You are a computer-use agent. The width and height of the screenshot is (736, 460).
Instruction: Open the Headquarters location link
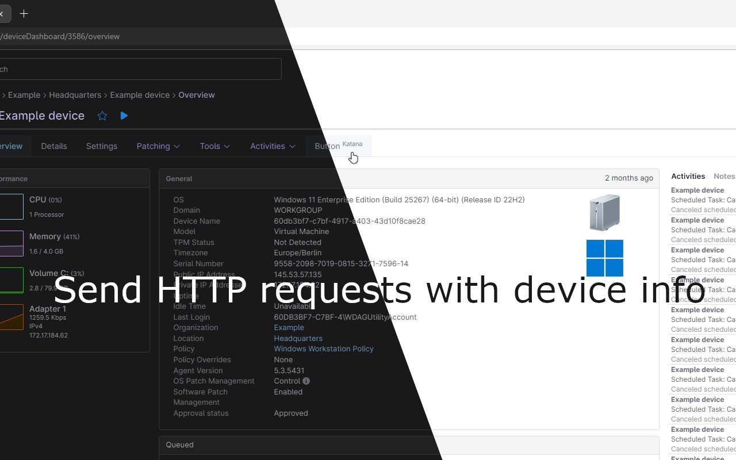(298, 339)
